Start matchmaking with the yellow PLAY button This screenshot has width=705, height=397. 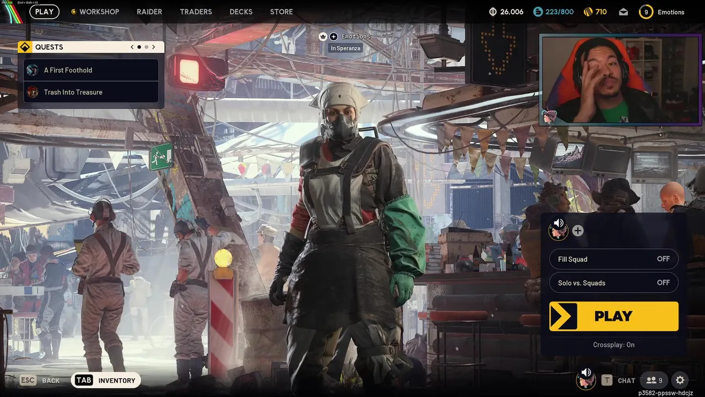[x=614, y=316]
